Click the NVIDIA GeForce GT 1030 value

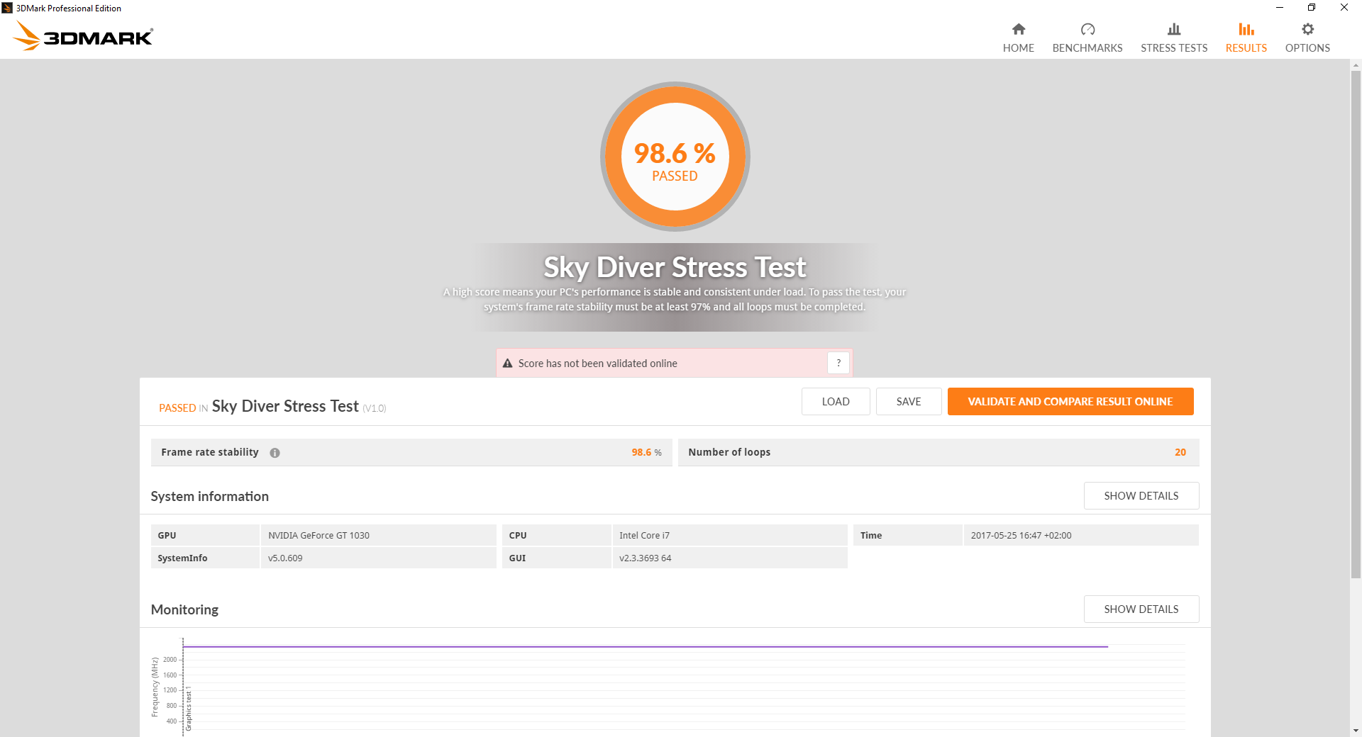coord(319,536)
